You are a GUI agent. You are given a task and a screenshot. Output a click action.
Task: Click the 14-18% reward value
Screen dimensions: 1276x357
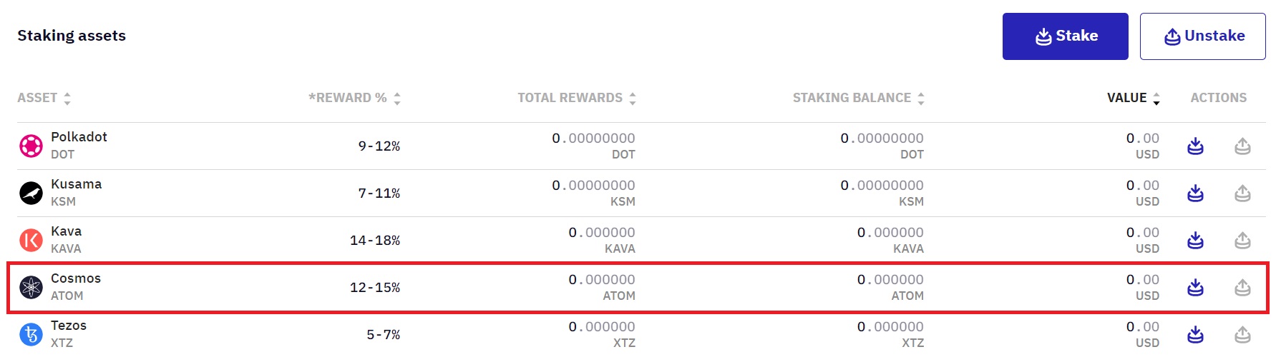pyautogui.click(x=375, y=241)
